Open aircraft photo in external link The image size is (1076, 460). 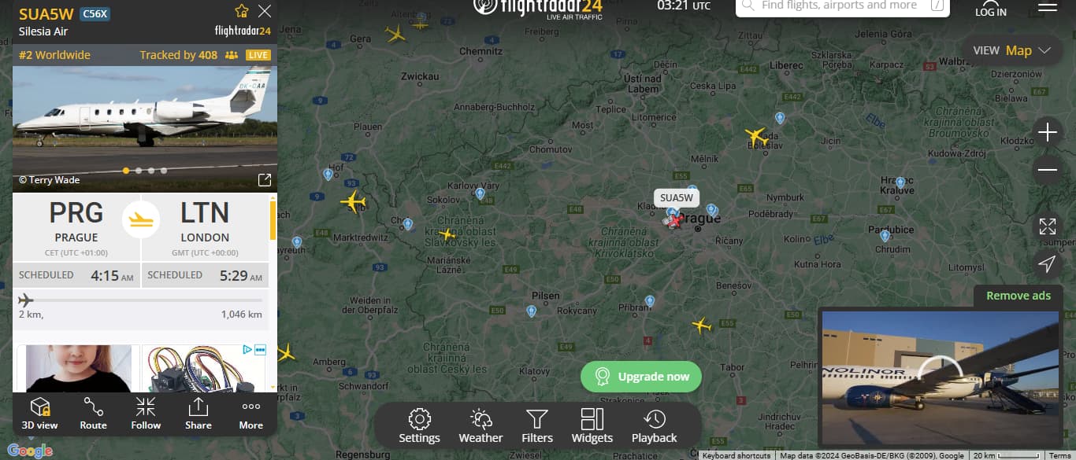265,180
